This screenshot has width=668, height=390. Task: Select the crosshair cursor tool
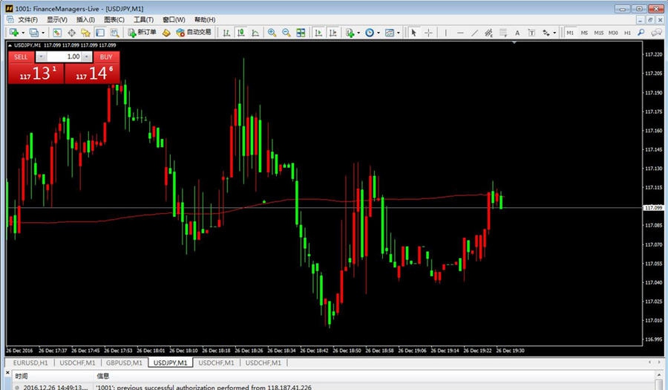tap(428, 33)
